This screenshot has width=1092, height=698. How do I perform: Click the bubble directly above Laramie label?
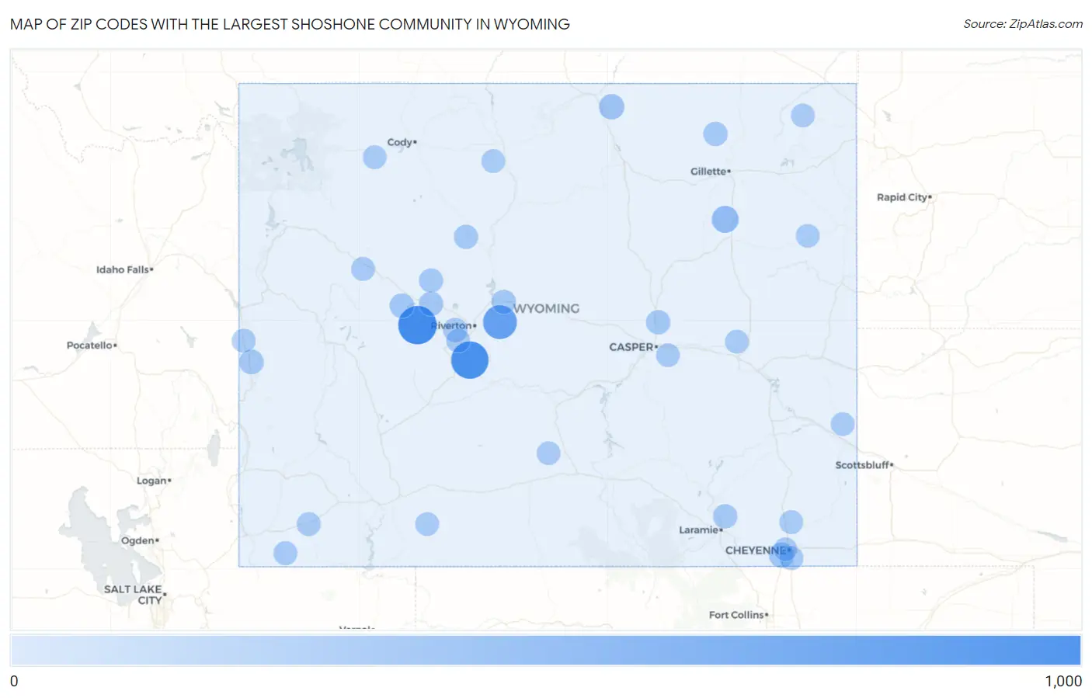(725, 516)
